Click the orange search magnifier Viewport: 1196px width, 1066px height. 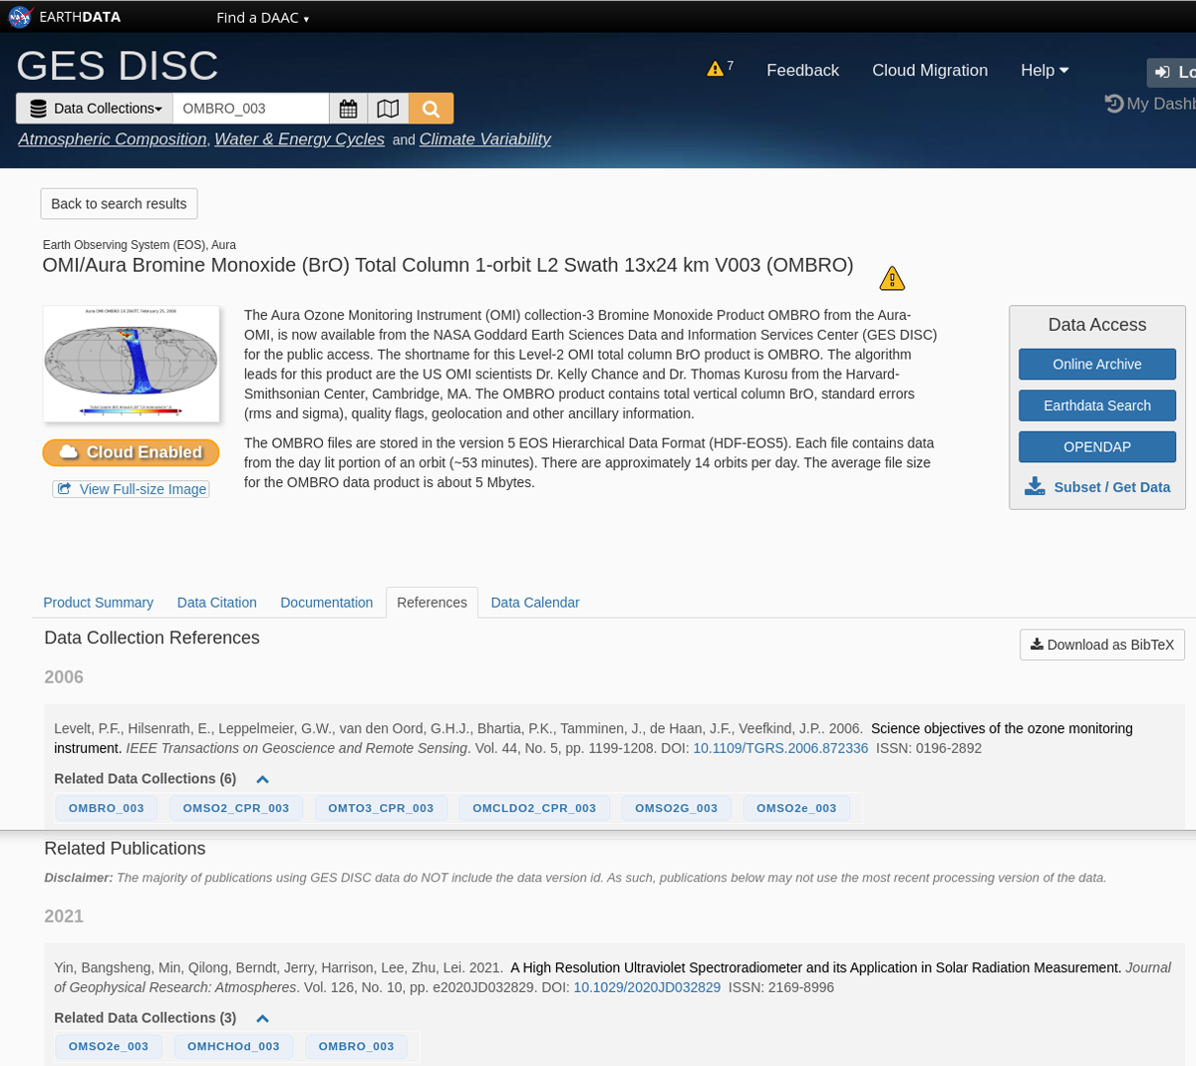(431, 108)
